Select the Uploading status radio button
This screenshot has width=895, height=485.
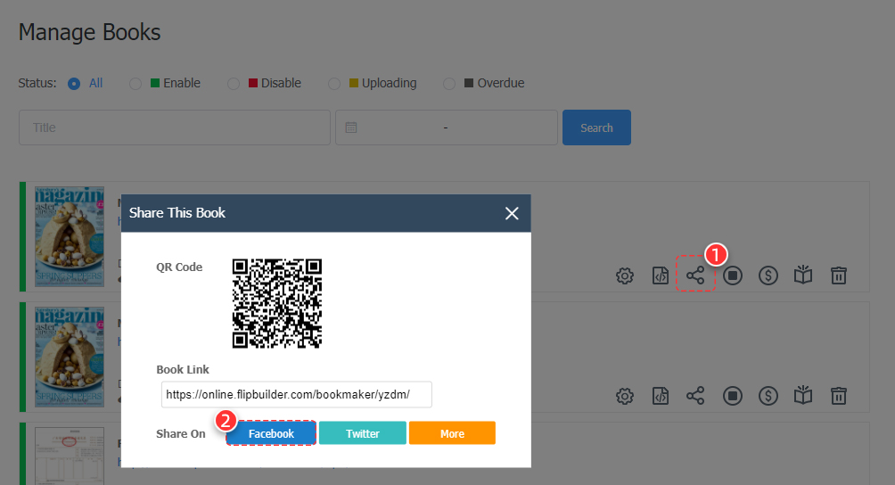[x=334, y=84]
